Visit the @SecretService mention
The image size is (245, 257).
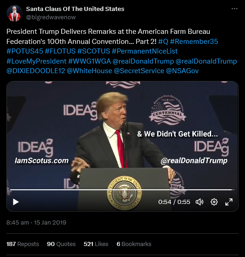pyautogui.click(x=139, y=71)
